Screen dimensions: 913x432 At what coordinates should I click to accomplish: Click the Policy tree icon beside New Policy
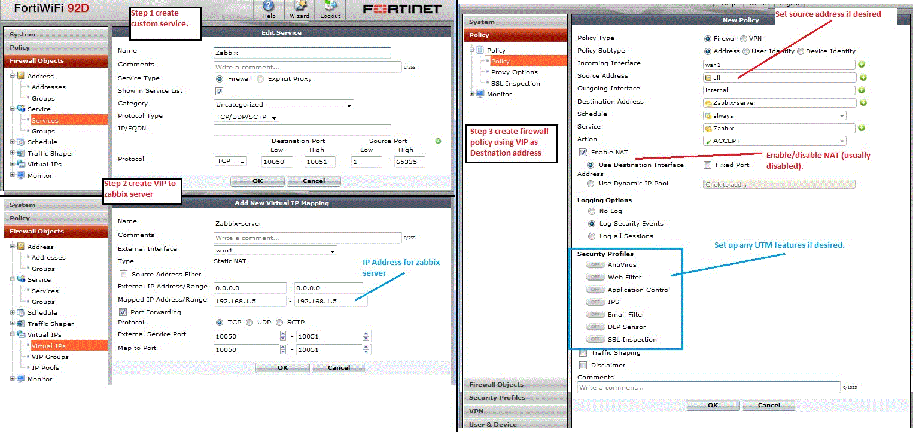point(480,50)
